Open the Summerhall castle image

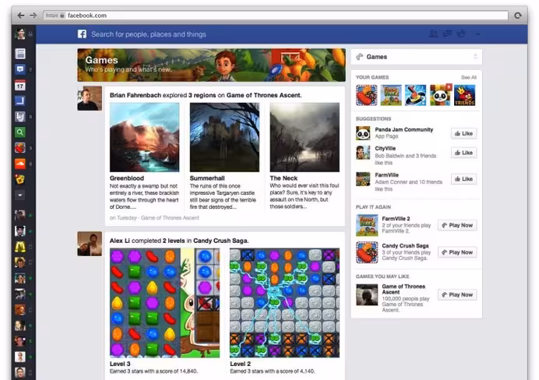224,137
